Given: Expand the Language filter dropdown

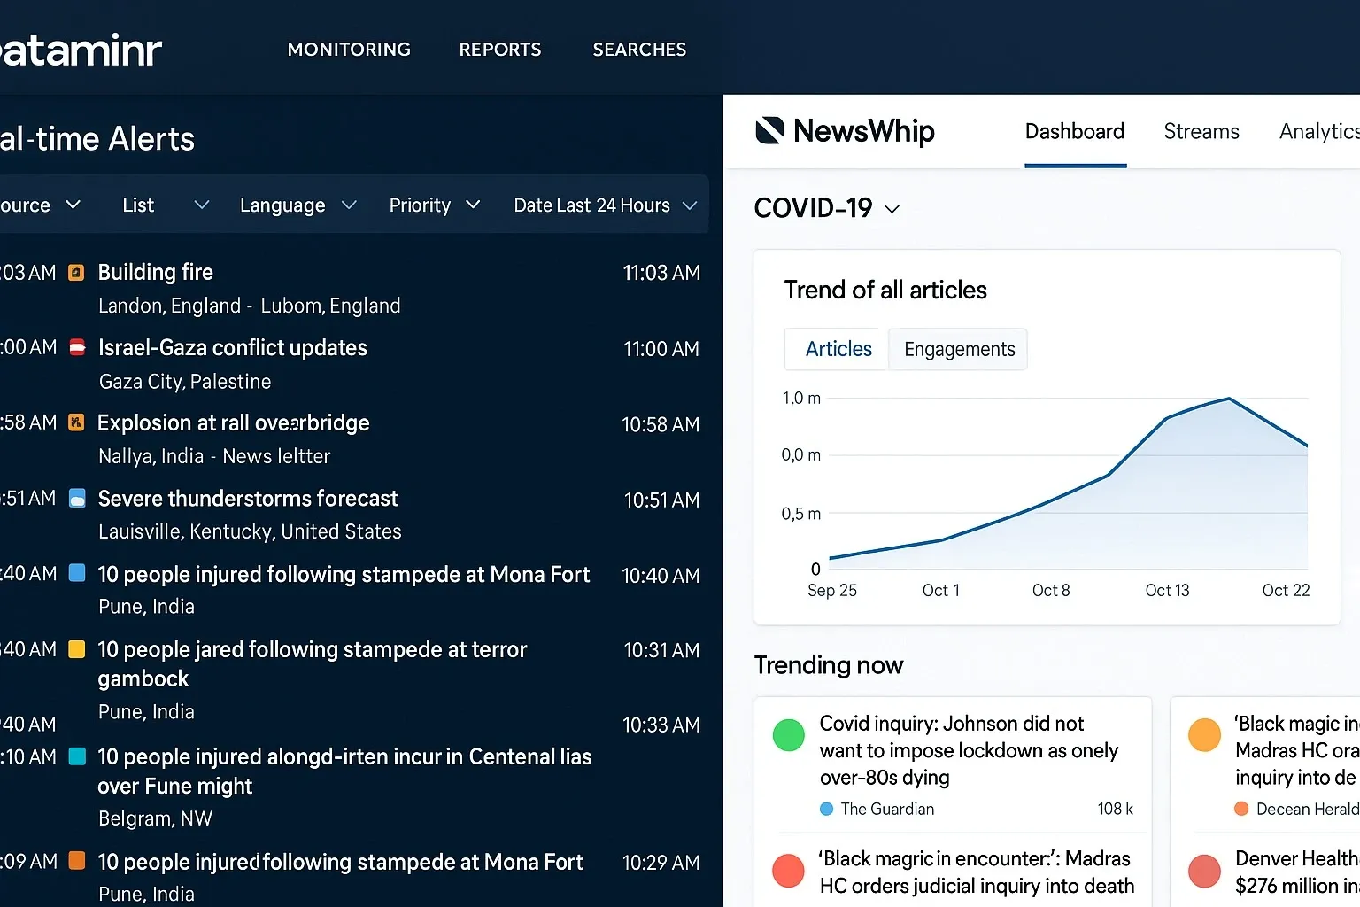Looking at the screenshot, I should (297, 205).
